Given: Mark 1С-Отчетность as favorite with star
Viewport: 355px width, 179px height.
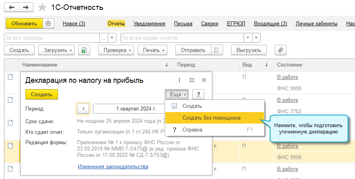Looking at the screenshot, I should [x=41, y=8].
